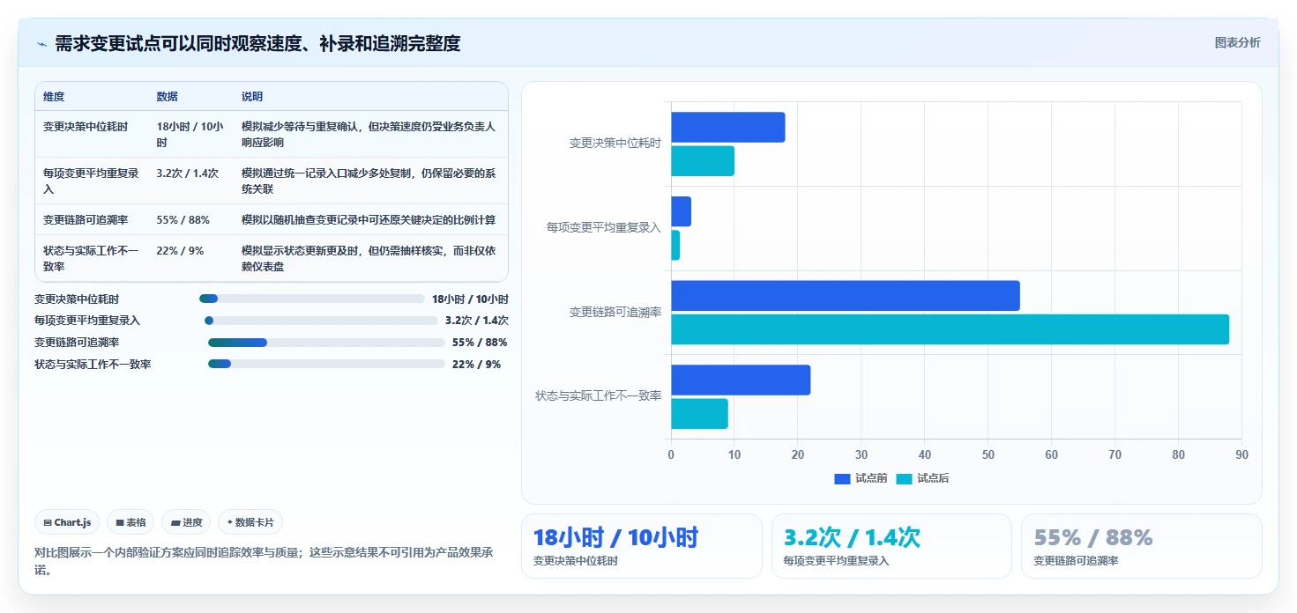Image resolution: width=1297 pixels, height=613 pixels.
Task: Click chart y-axis label 状态与实际工作不一致率
Action: (x=599, y=396)
